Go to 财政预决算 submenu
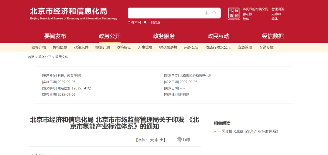328x155 pixels. pyautogui.click(x=168, y=47)
